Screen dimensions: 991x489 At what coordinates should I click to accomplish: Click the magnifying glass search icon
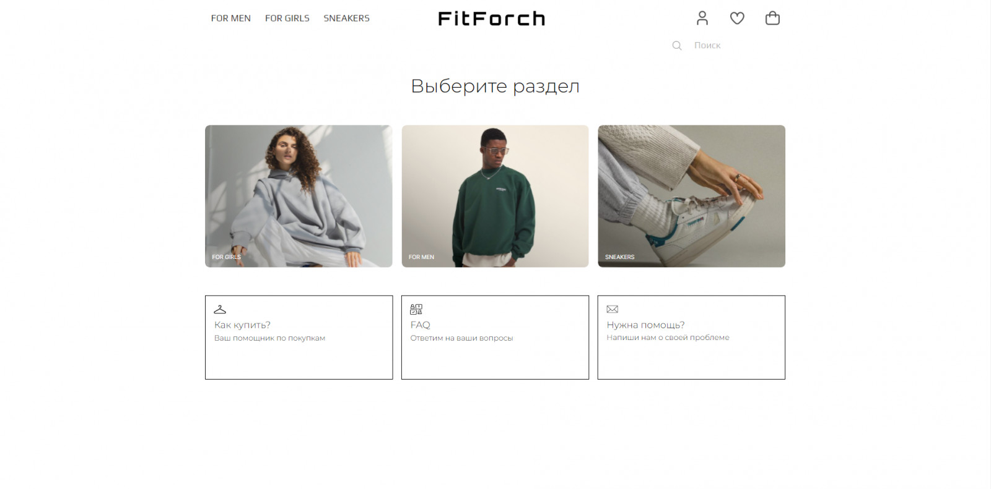(677, 45)
